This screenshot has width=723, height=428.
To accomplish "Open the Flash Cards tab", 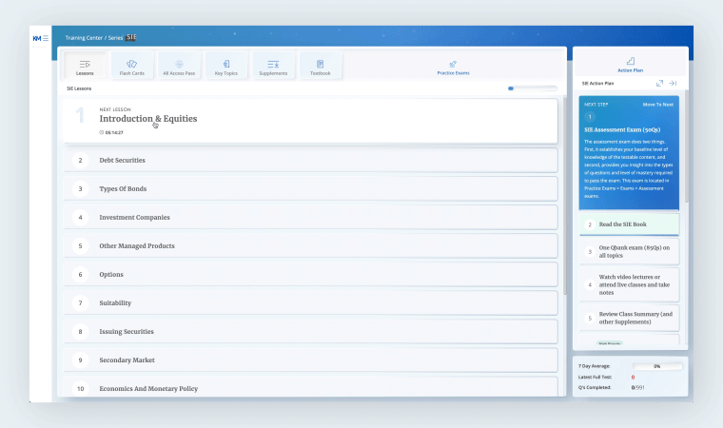I will pyautogui.click(x=131, y=67).
